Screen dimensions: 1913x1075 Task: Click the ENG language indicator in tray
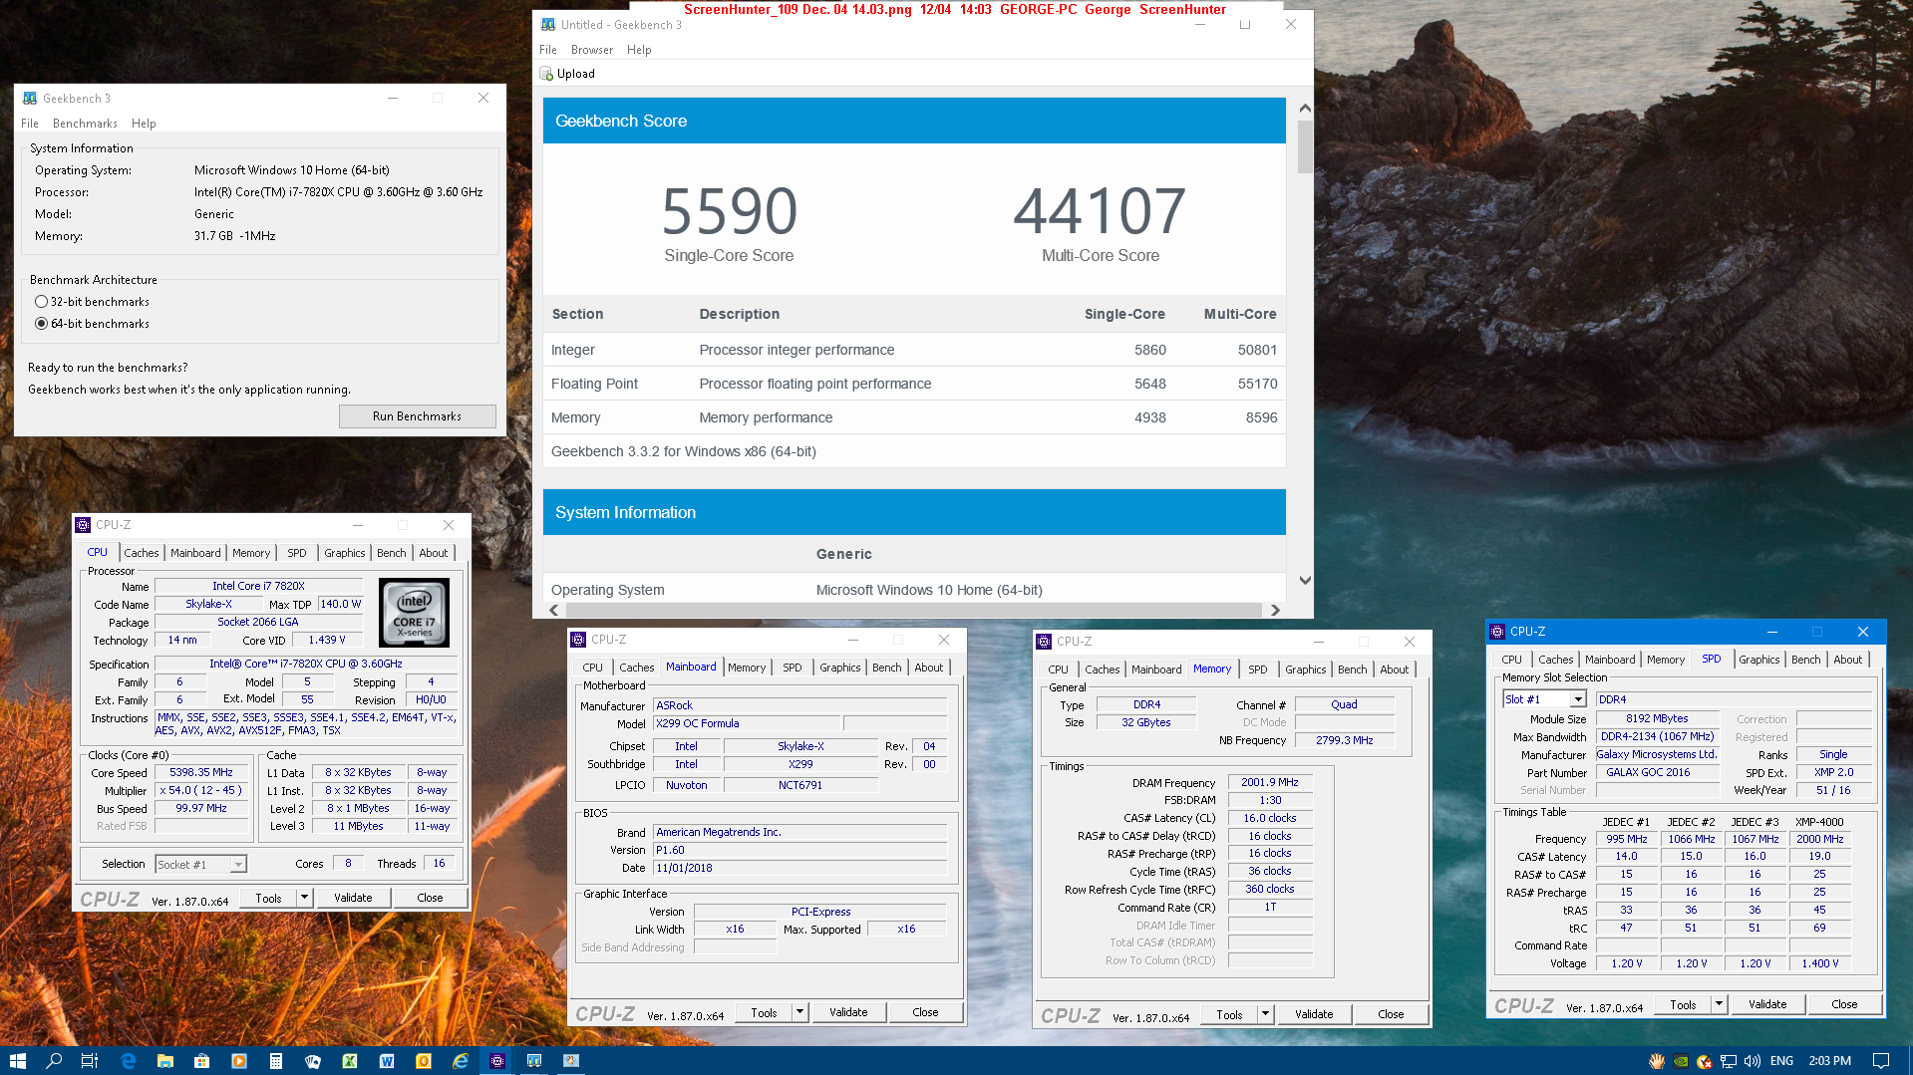[1781, 1061]
